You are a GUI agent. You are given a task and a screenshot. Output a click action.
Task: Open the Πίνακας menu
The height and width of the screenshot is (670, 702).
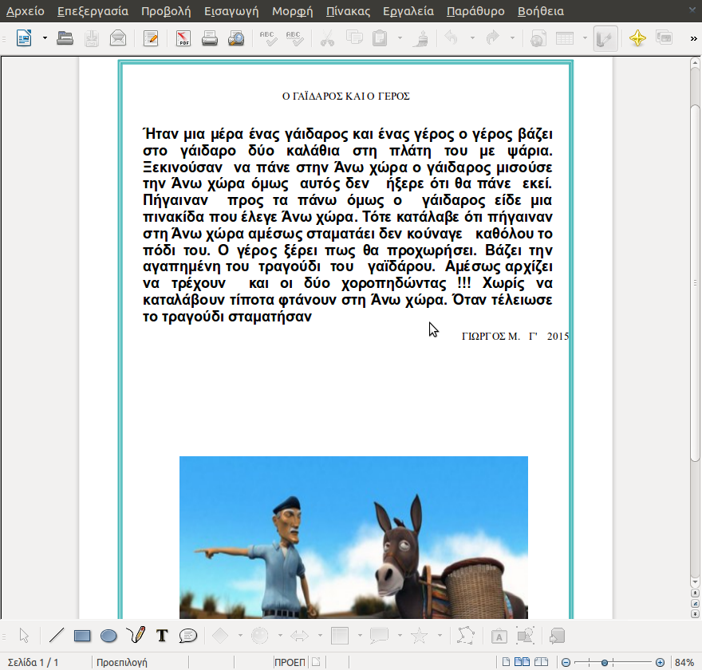point(348,11)
